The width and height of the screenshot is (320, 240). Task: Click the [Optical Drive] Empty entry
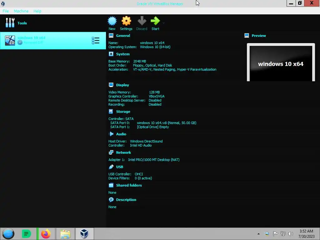tap(153, 127)
